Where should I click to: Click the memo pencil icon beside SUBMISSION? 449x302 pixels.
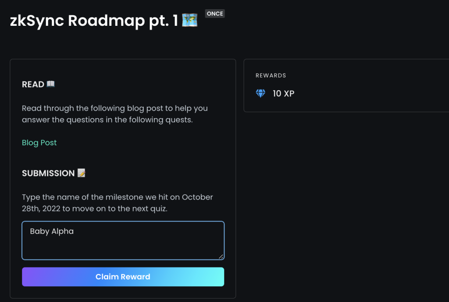81,173
